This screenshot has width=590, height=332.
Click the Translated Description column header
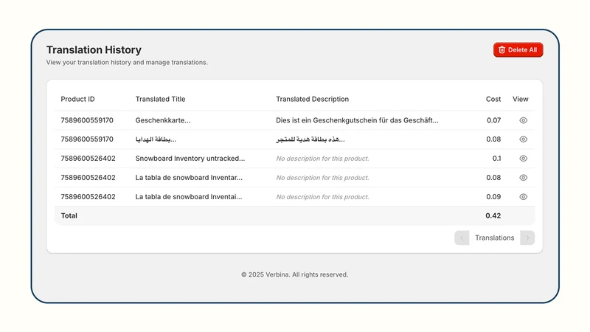(312, 99)
